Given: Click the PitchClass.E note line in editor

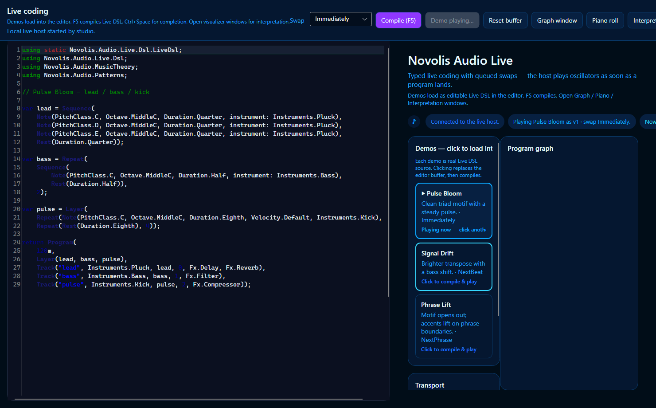Looking at the screenshot, I should coord(189,134).
